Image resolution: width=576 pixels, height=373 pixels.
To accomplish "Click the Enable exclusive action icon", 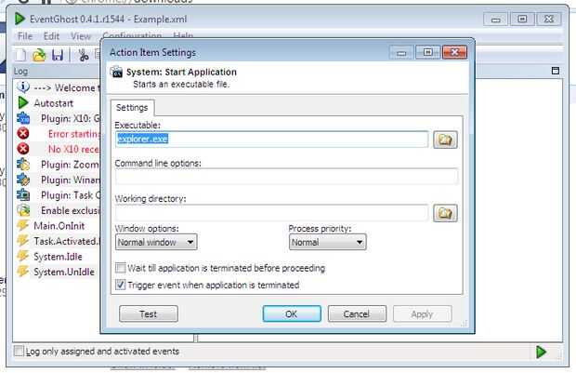I will coord(23,210).
